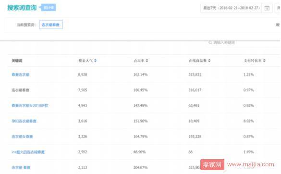Select search popularity value 3,616
281x174 pixels.
tap(83, 121)
